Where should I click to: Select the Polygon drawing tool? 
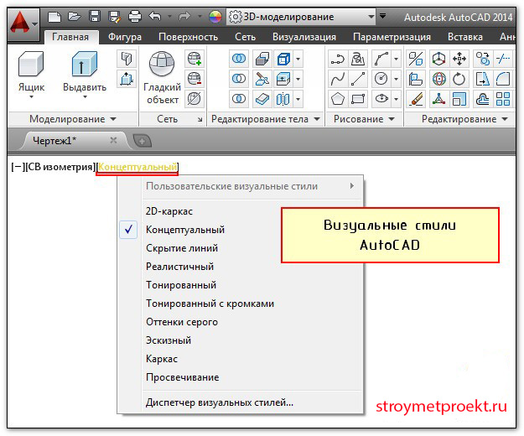338,99
